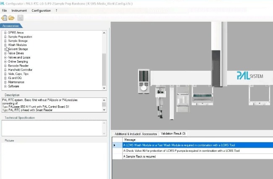Select Sample Preparation label in tree
Screen dimensions: 273x179
[x=20, y=37]
